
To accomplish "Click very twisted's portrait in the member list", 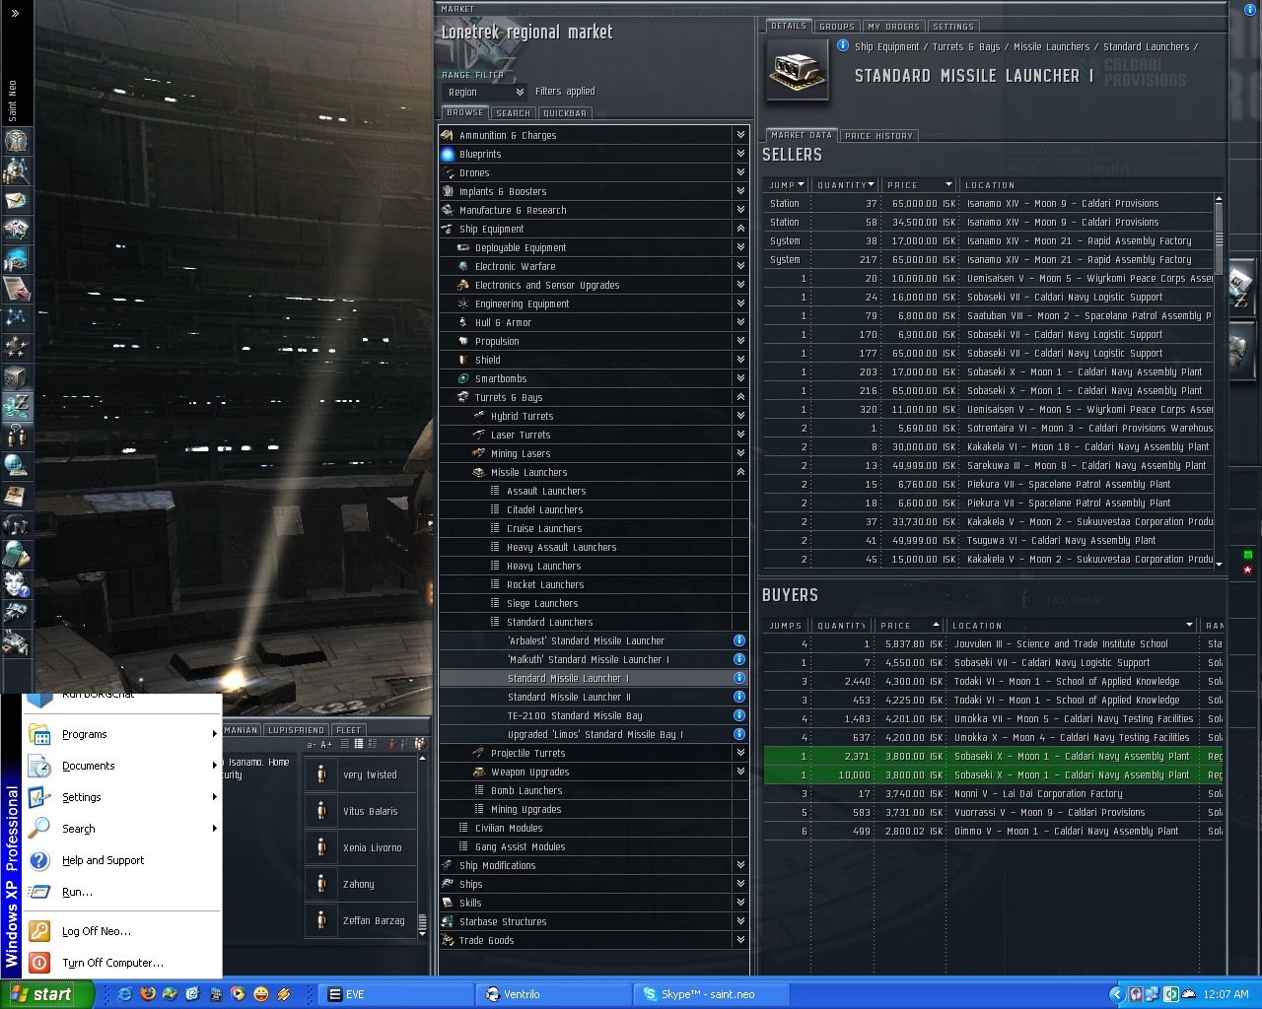I will coord(321,774).
